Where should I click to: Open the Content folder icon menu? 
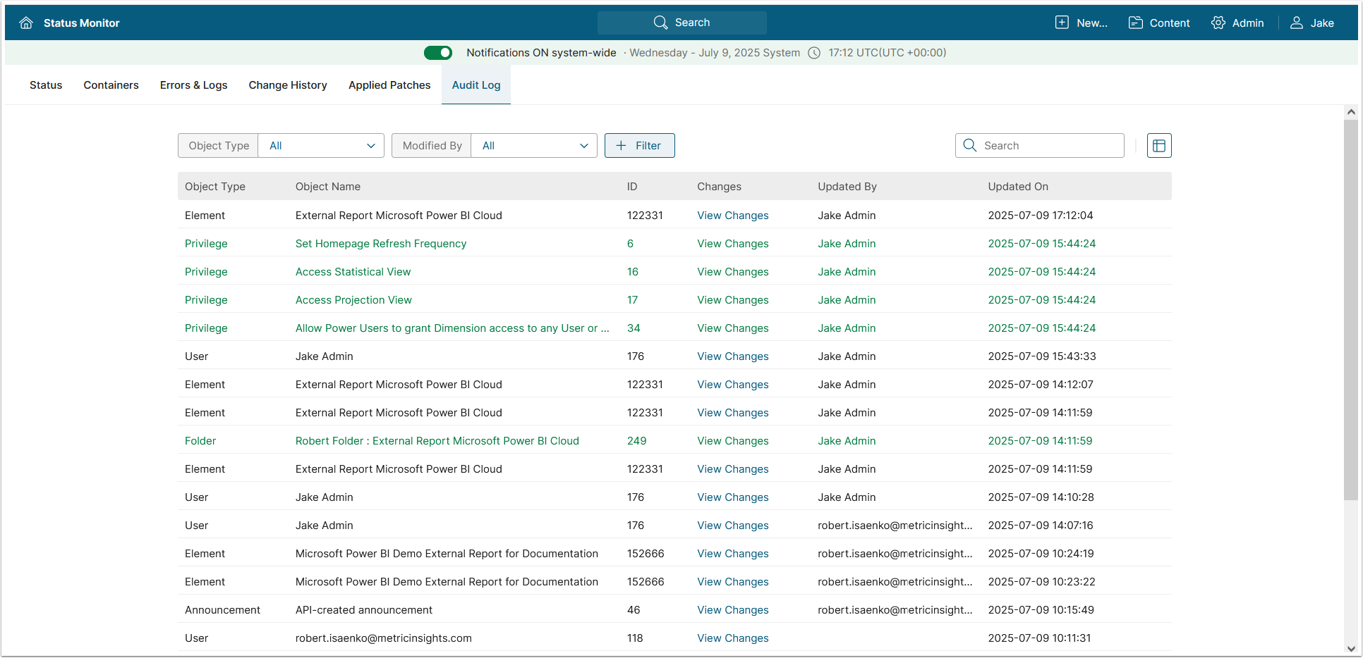(x=1135, y=23)
